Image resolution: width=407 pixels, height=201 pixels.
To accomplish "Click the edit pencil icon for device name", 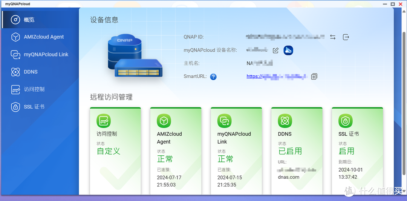I will click(x=275, y=51).
